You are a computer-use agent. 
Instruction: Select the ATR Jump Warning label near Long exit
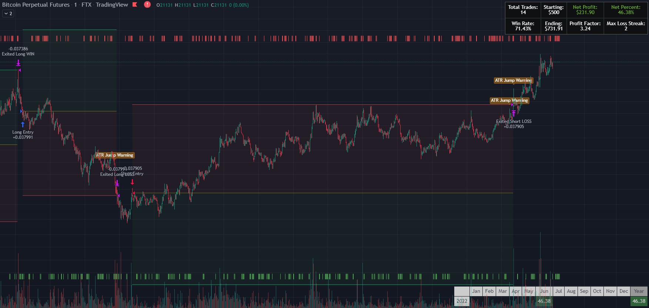click(115, 155)
